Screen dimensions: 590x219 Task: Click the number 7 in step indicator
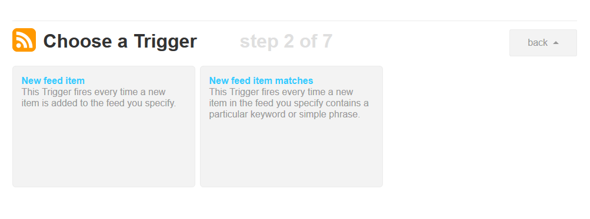coord(328,41)
